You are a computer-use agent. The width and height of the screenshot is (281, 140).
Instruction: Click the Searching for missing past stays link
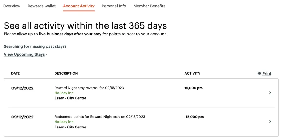(35, 47)
